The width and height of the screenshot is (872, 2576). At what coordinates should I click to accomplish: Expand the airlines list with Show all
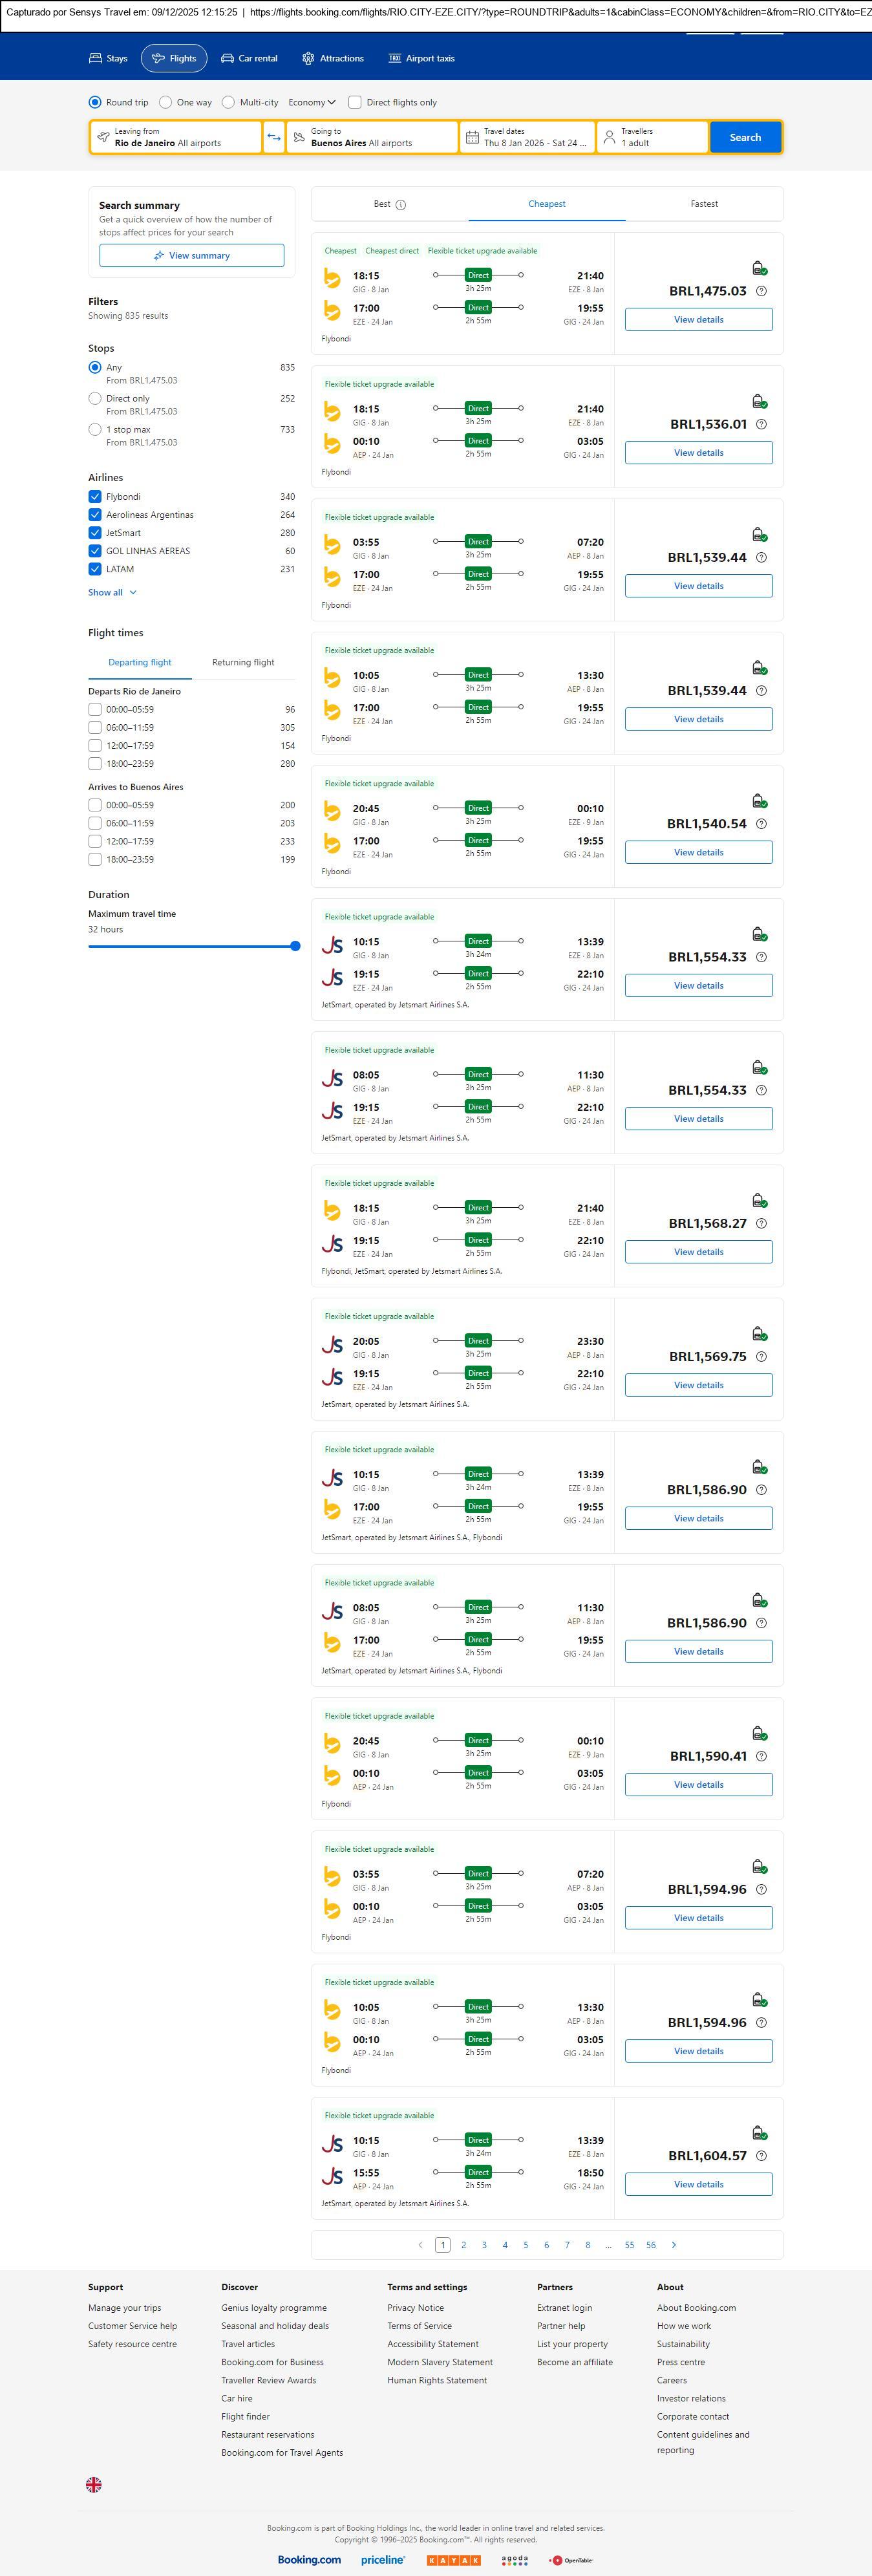tap(112, 592)
